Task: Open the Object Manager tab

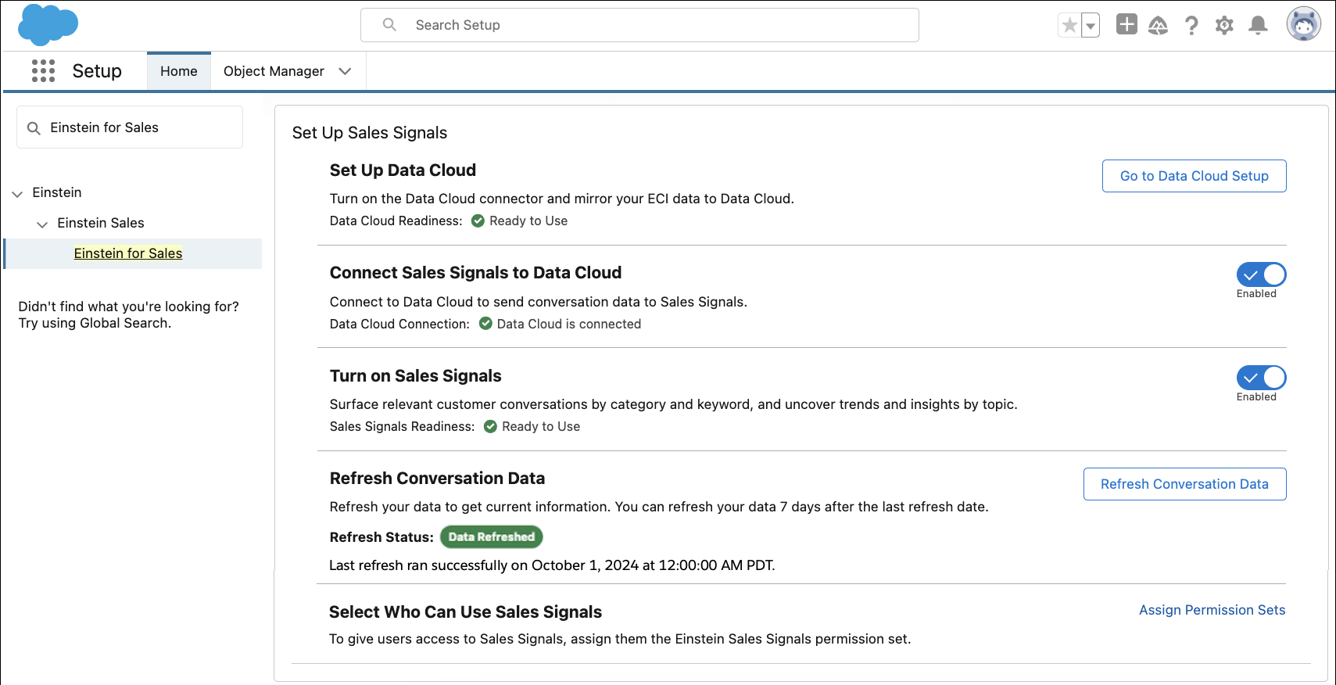Action: 274,71
